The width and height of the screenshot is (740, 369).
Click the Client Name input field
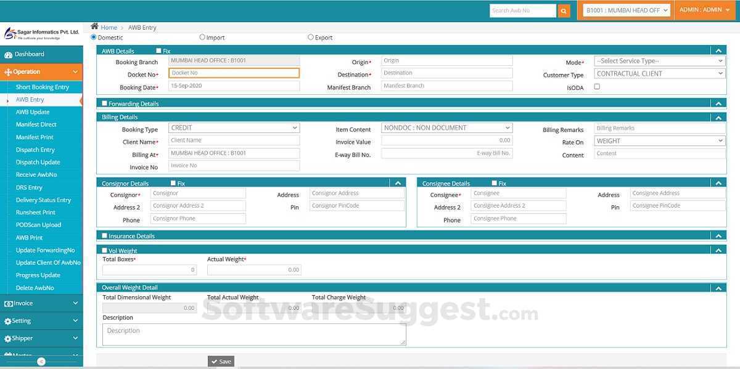tap(234, 140)
